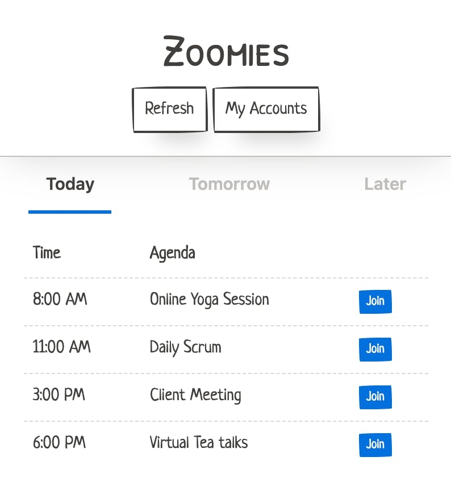Switch to the Tomorrow tab
This screenshot has height=490, width=451.
(x=229, y=184)
